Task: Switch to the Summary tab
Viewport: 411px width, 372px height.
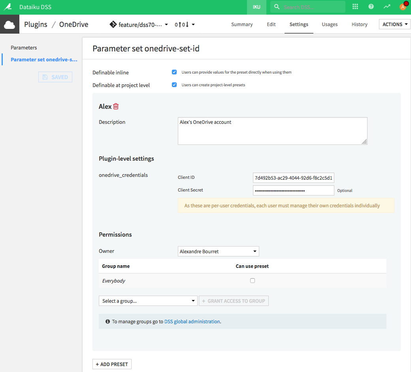Action: point(242,25)
